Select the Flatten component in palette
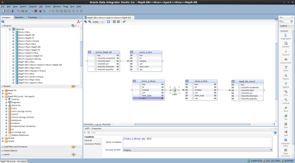Viewport: 295px width, 163px height. click(x=285, y=77)
